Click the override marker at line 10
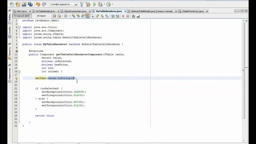This screenshot has height=144, width=256. click(x=16, y=51)
